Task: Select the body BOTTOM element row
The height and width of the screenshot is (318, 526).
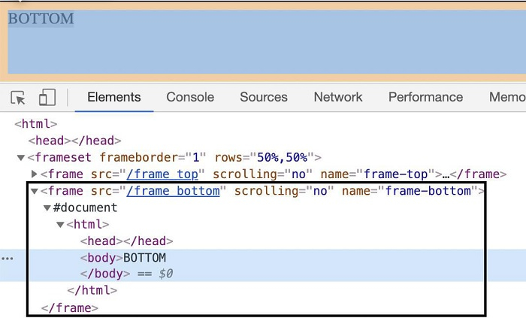Action: [144, 258]
